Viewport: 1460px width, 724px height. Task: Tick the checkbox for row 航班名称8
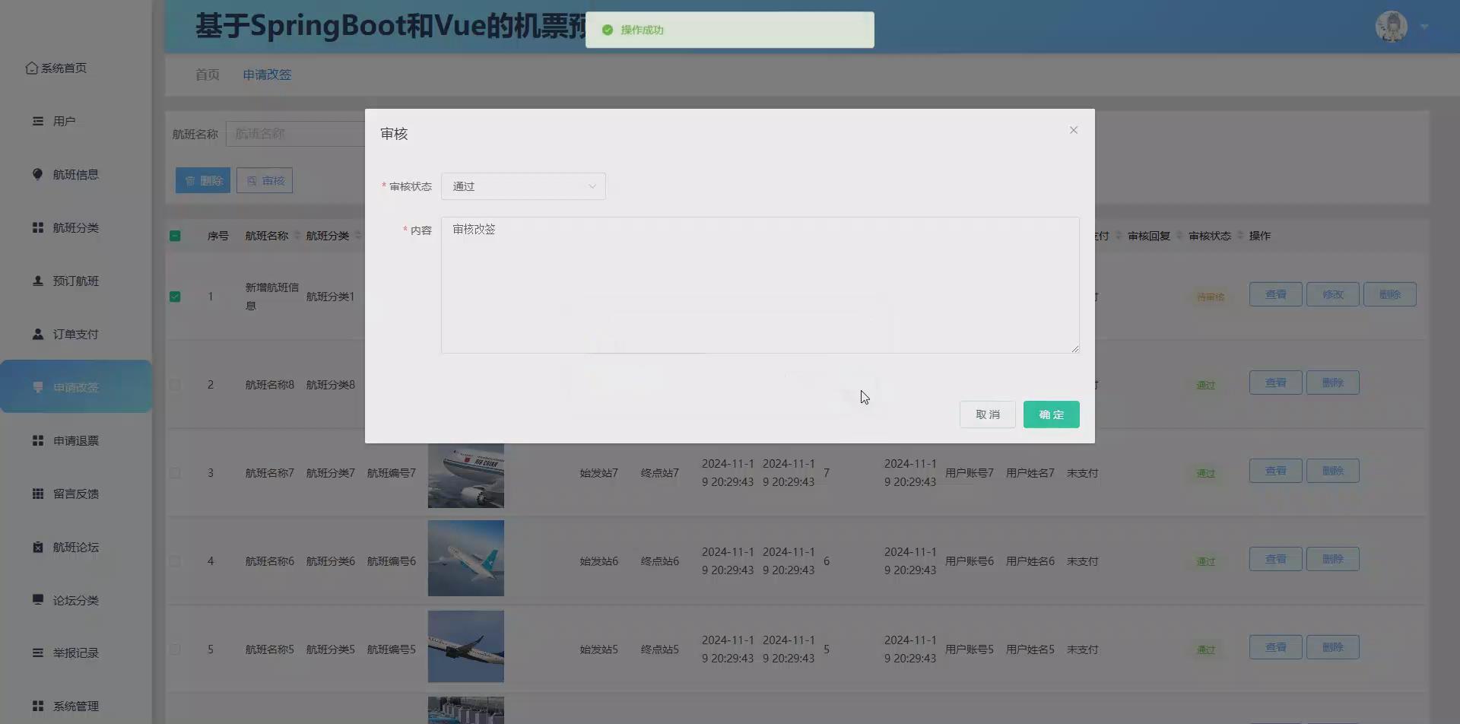[x=175, y=385]
